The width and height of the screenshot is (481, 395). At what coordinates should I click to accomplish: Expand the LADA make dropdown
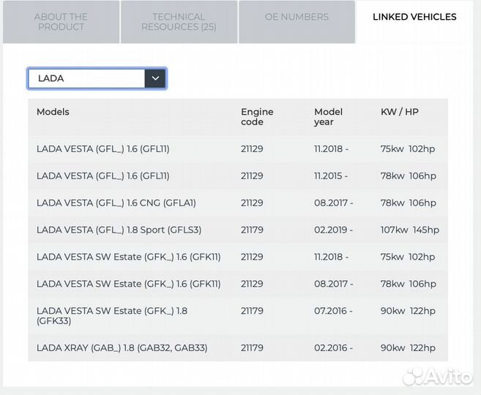[x=86, y=78]
